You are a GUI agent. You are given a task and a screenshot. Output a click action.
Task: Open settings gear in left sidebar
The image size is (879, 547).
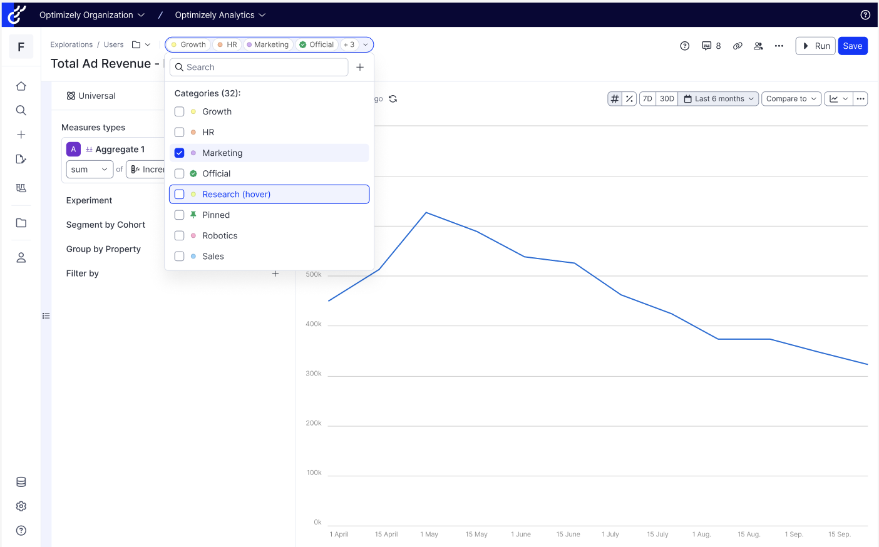21,506
